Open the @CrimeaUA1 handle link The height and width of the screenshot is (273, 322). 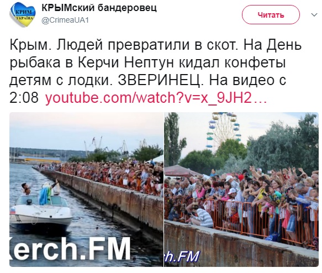pos(65,20)
